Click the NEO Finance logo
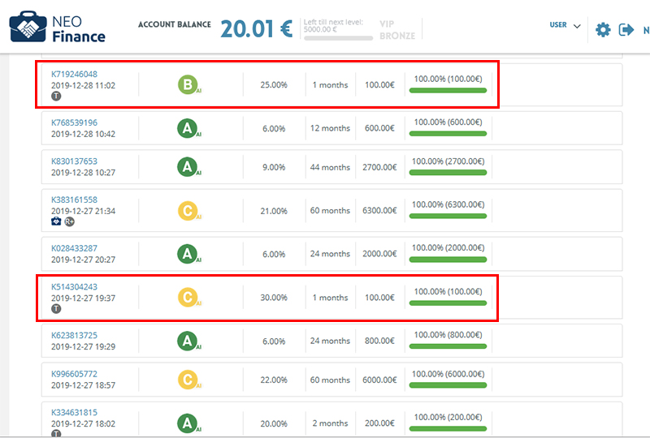 pos(57,27)
